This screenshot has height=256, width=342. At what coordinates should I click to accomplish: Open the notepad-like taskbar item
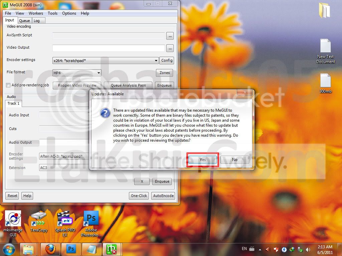[92, 249]
